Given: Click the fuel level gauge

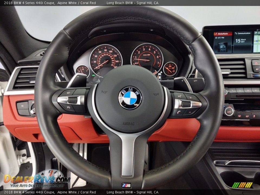Looking at the screenshot, I should coord(83,71).
